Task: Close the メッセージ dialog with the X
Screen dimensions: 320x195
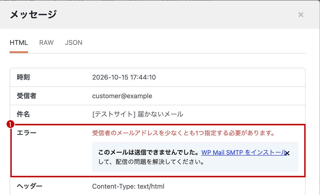Action: coord(301,15)
